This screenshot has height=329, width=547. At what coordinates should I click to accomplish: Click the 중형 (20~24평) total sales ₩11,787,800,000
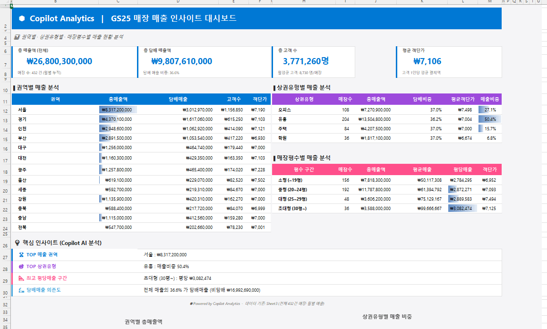[375, 190]
